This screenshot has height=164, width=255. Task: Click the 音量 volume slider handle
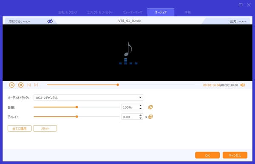(x=77, y=107)
